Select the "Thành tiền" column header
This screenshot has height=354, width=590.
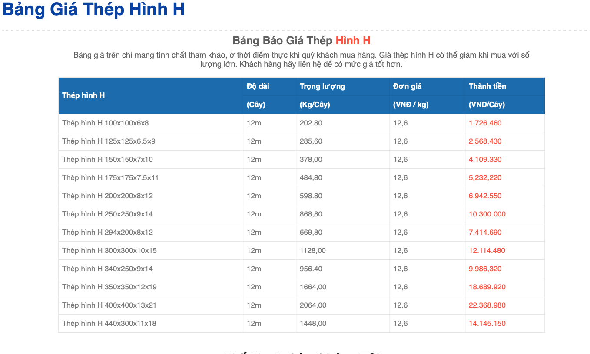505,86
